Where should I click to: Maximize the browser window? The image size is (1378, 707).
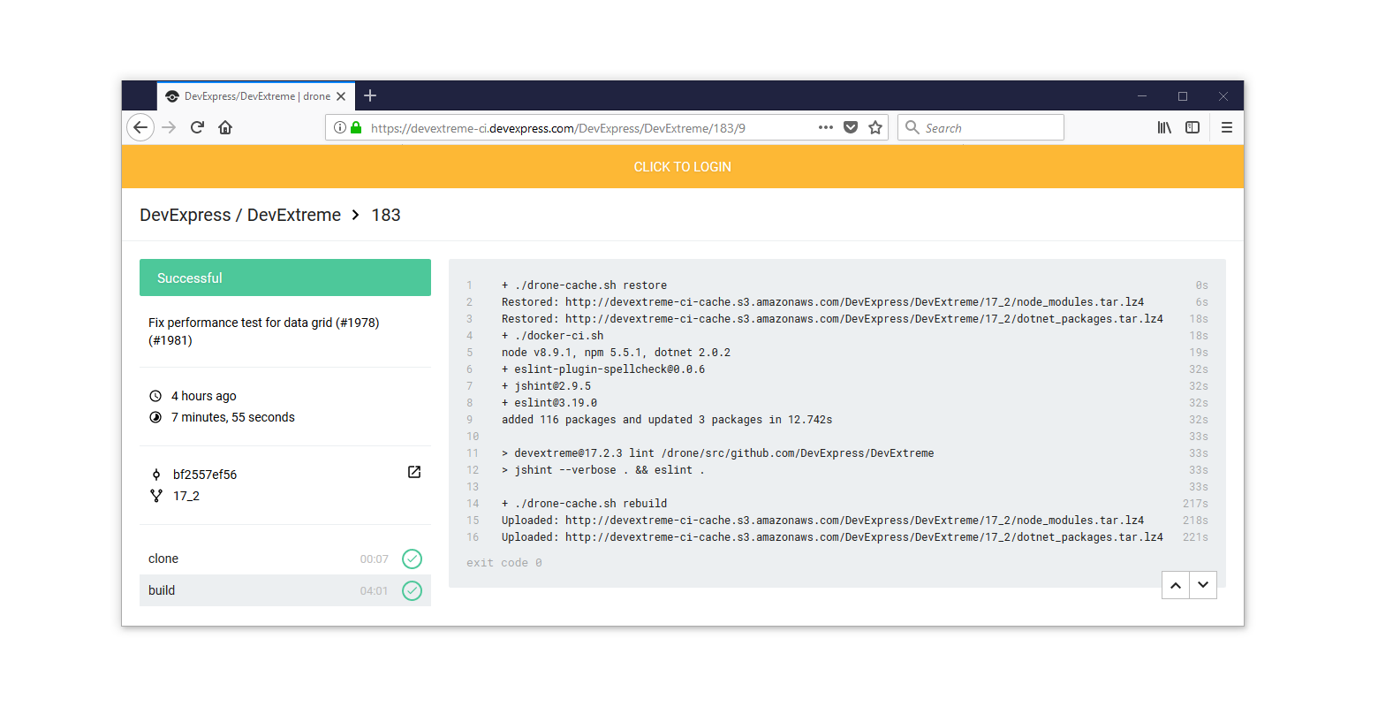[1183, 96]
